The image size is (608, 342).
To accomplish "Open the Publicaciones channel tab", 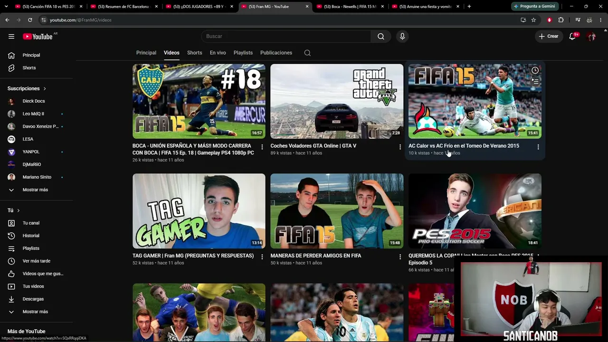I will pyautogui.click(x=276, y=53).
